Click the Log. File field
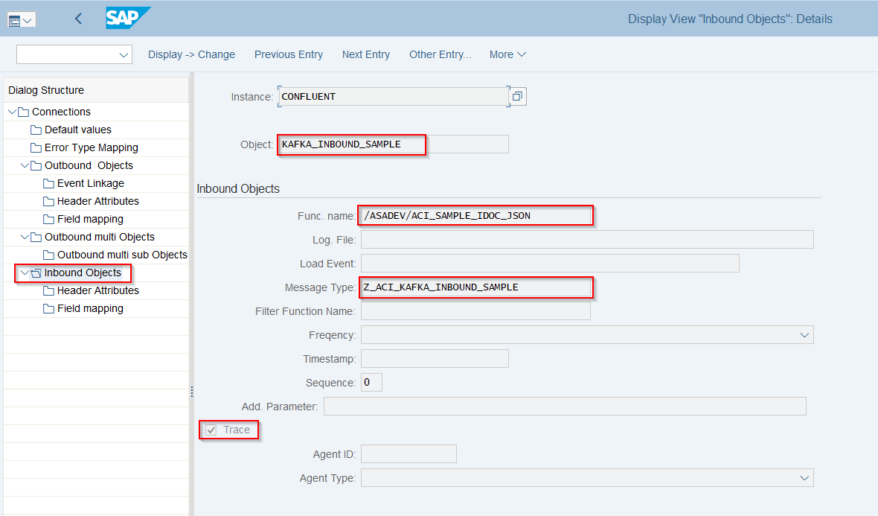Image resolution: width=878 pixels, height=516 pixels. (x=587, y=240)
